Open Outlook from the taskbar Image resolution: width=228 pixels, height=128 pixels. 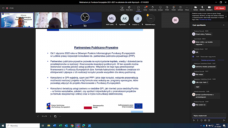pos(66,126)
